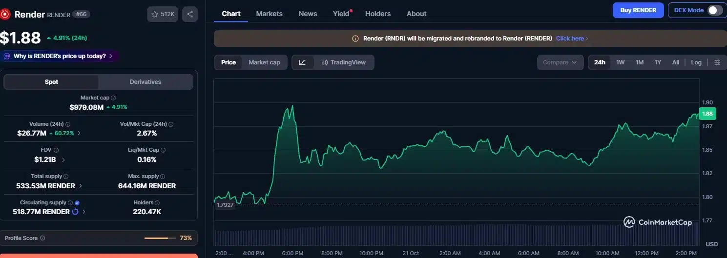The width and height of the screenshot is (727, 258).
Task: Click the #66 rank badge
Action: point(81,14)
